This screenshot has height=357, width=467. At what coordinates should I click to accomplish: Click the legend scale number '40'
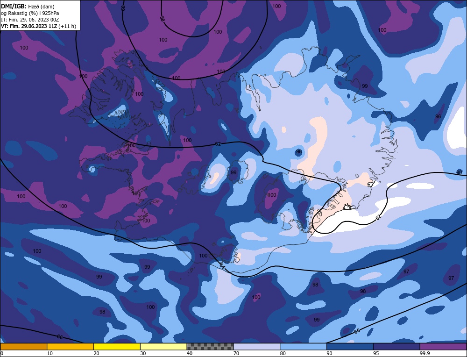190,353
